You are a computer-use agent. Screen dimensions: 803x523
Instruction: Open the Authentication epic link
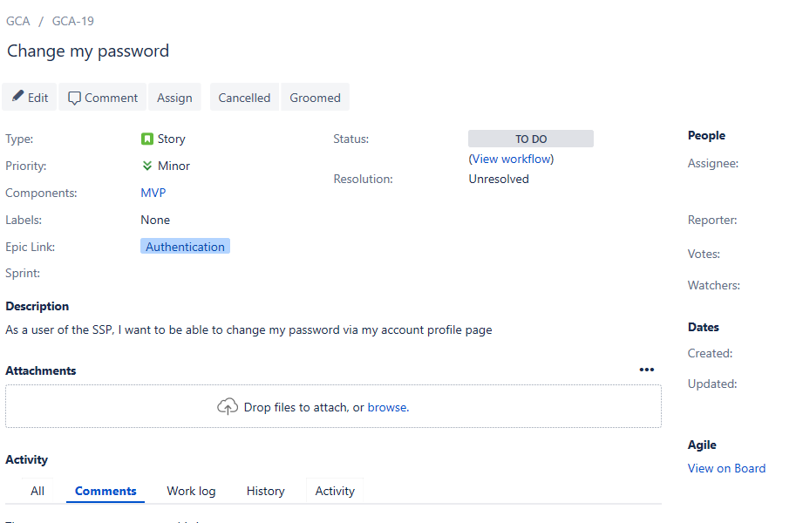[185, 247]
